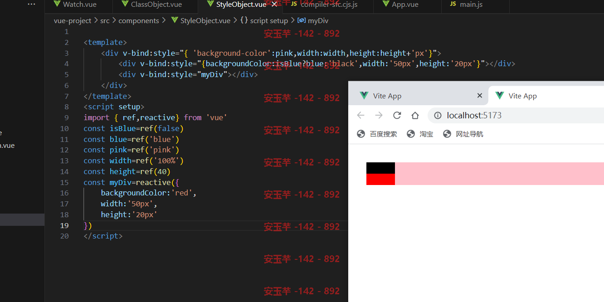The width and height of the screenshot is (604, 302).
Task: Click the "const pink=ref('pink')" line
Action: click(x=132, y=150)
